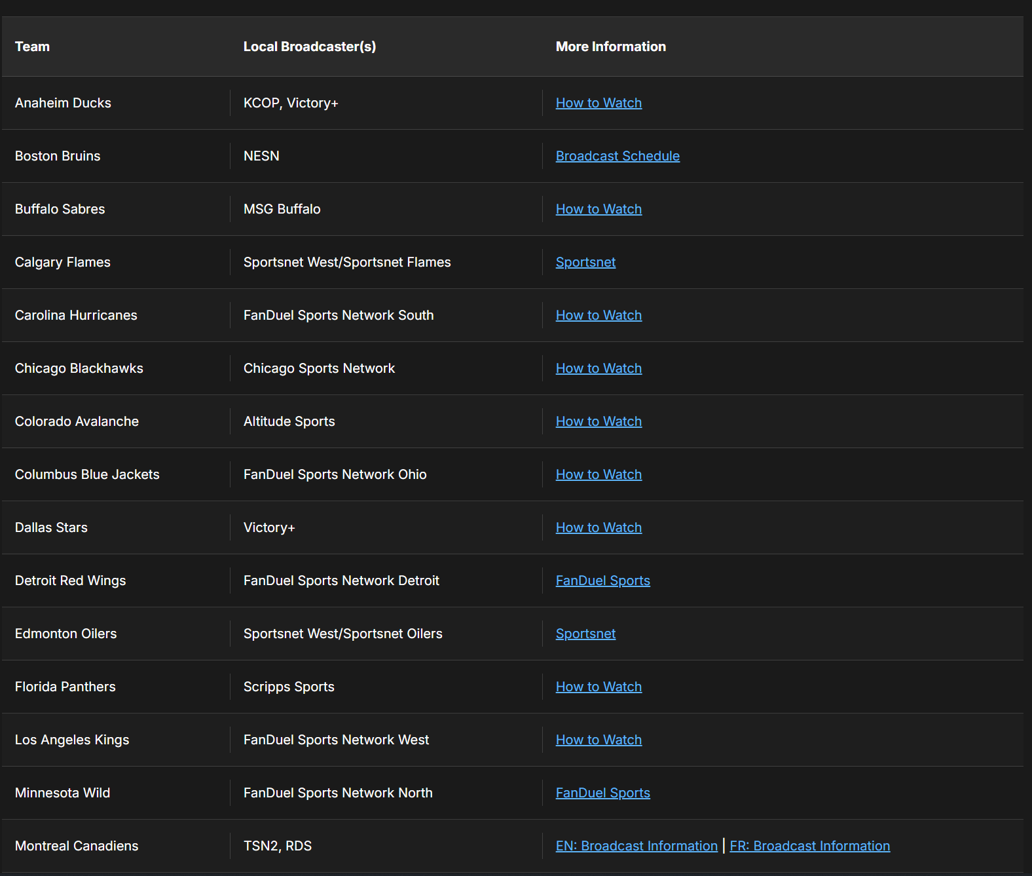The image size is (1032, 876).
Task: Select the Anaheim Ducks team cell
Action: tap(116, 103)
